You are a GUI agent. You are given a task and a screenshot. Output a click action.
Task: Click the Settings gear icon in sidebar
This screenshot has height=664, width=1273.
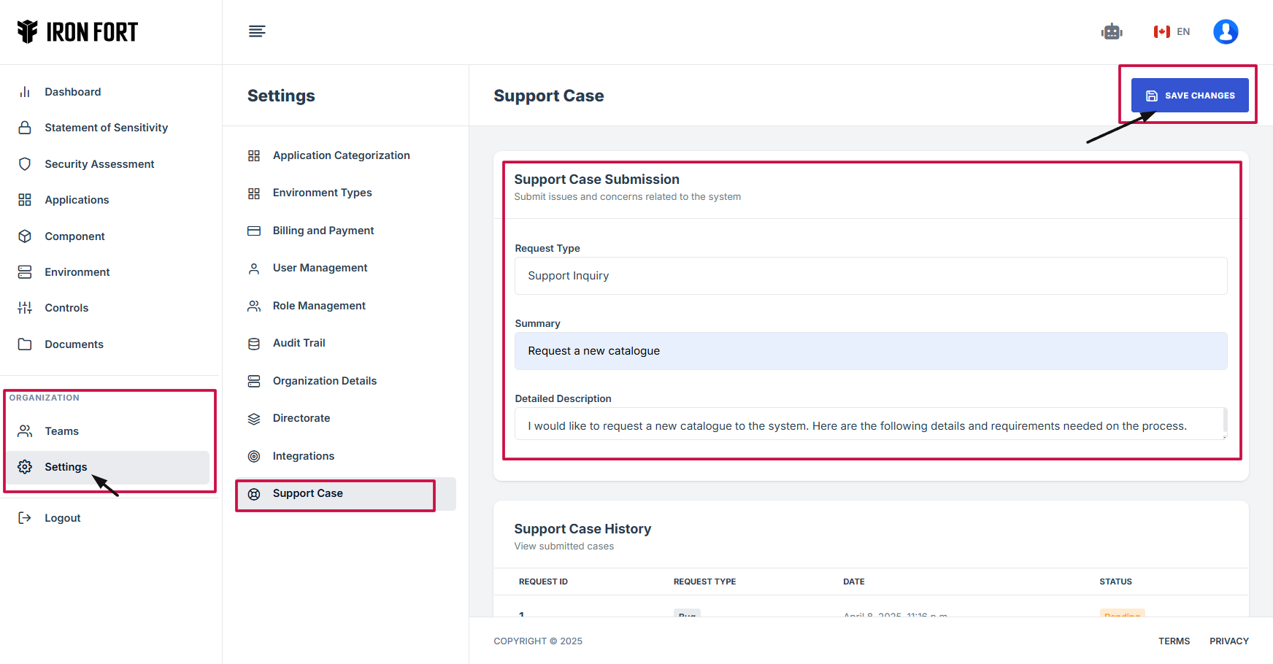coord(25,467)
